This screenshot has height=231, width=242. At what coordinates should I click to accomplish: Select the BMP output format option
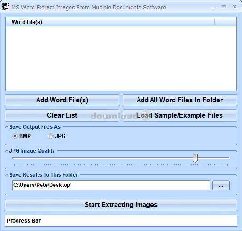point(15,136)
